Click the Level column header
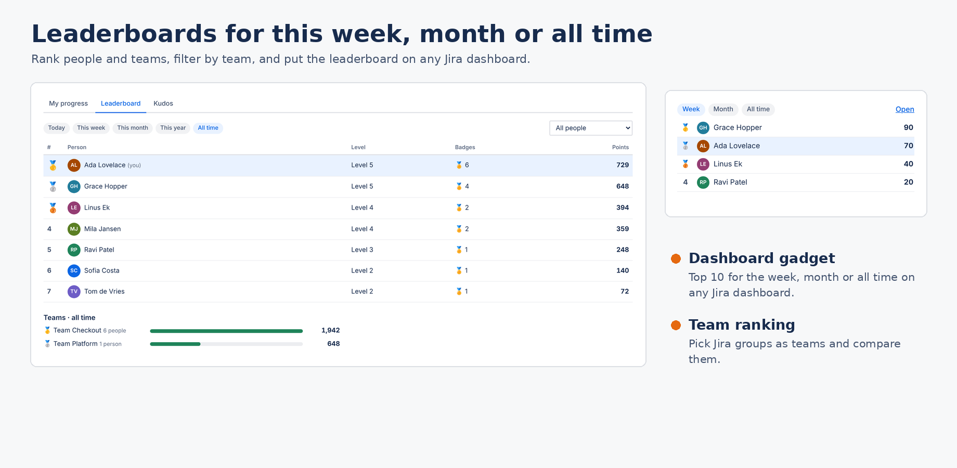The image size is (957, 468). coord(358,147)
